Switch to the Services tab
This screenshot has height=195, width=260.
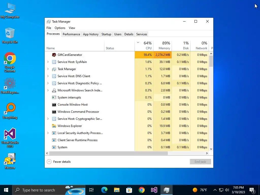tap(142, 34)
